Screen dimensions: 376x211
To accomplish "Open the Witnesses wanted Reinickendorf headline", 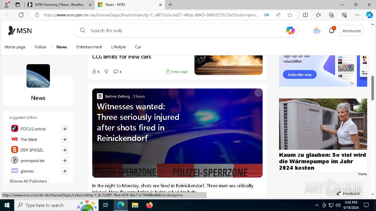I will pos(138,122).
